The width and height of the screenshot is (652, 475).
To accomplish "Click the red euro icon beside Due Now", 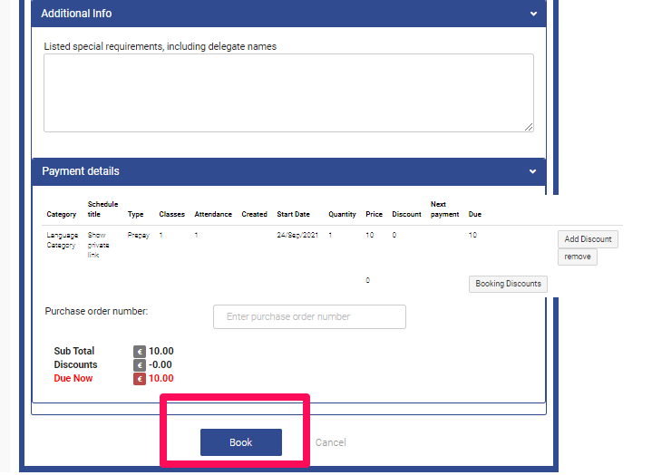I will pyautogui.click(x=140, y=379).
